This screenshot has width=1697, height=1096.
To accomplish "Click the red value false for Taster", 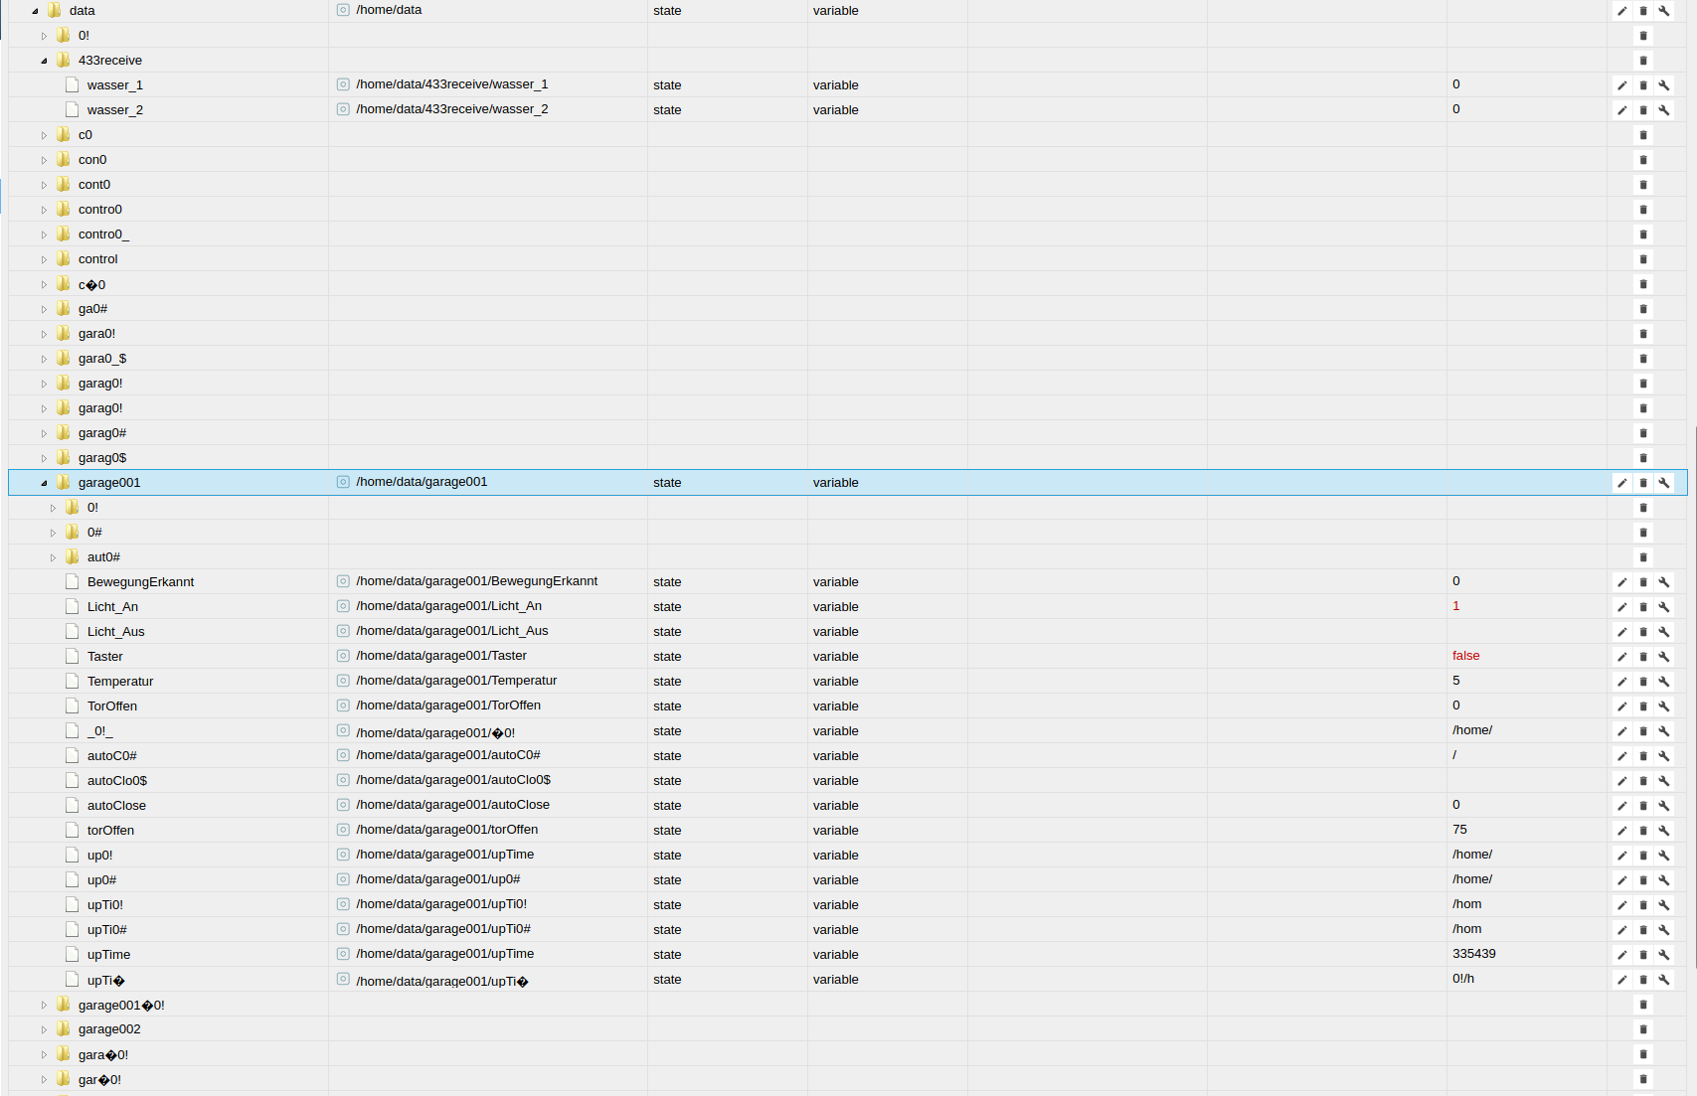I will tap(1465, 656).
